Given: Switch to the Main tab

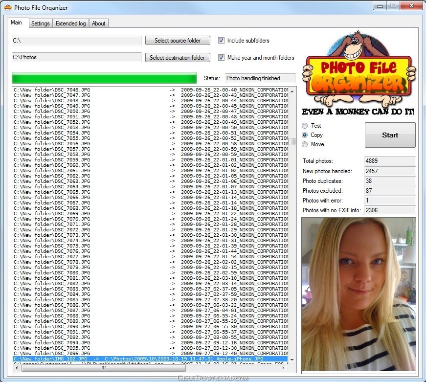Looking at the screenshot, I should click(x=16, y=22).
